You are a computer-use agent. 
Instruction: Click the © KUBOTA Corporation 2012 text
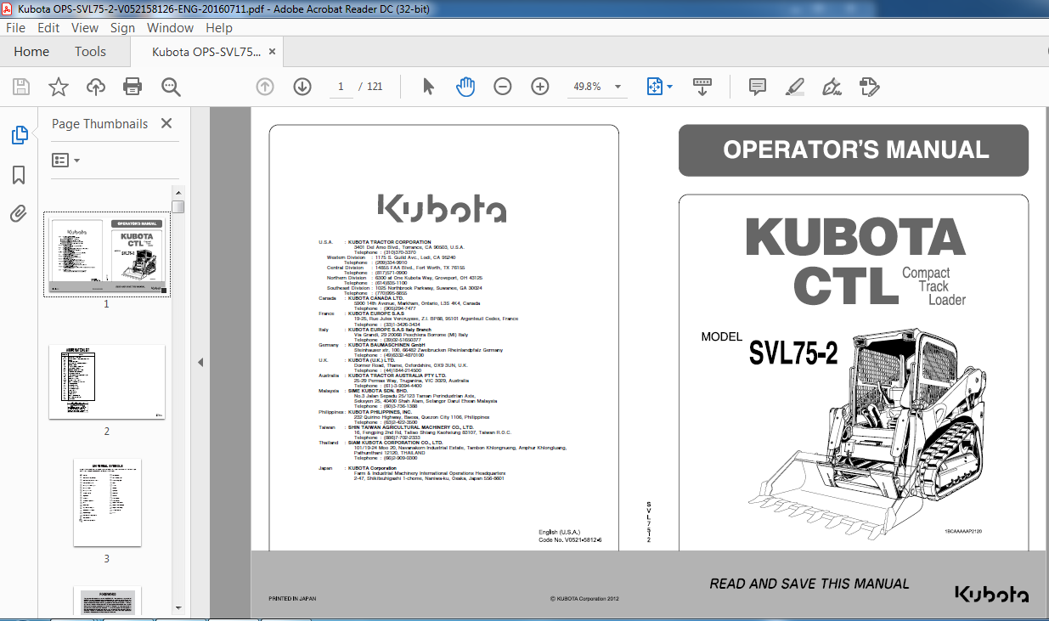tap(585, 598)
